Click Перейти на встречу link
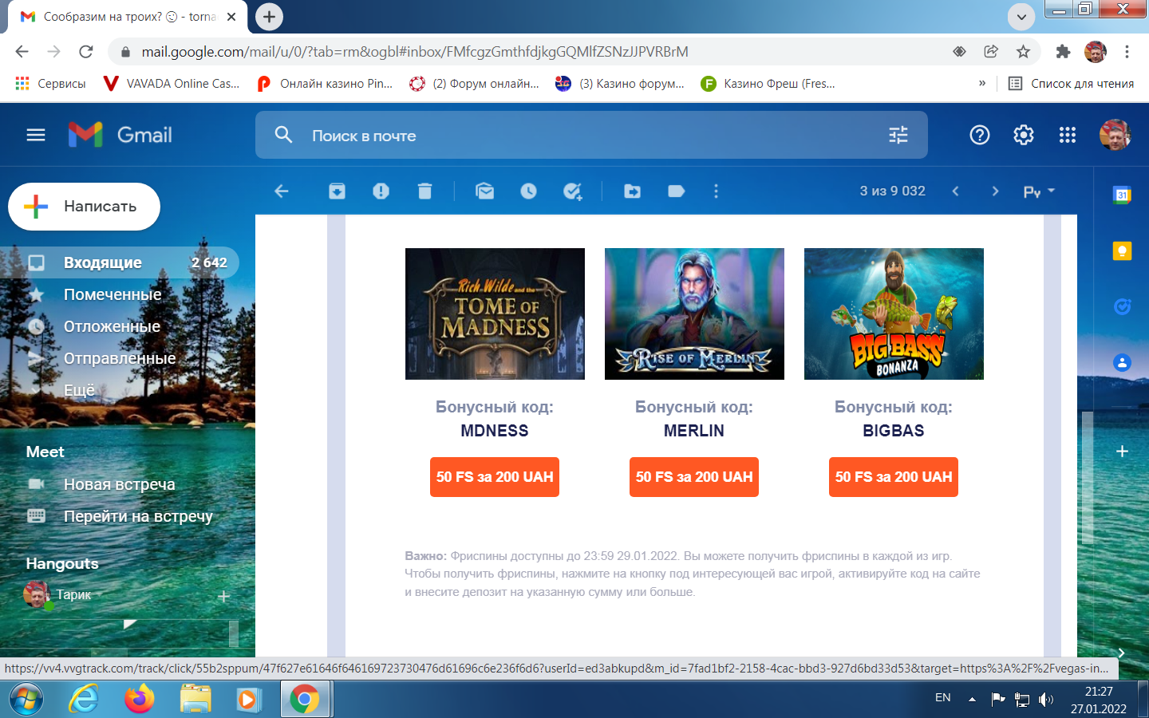This screenshot has width=1149, height=718. point(138,516)
